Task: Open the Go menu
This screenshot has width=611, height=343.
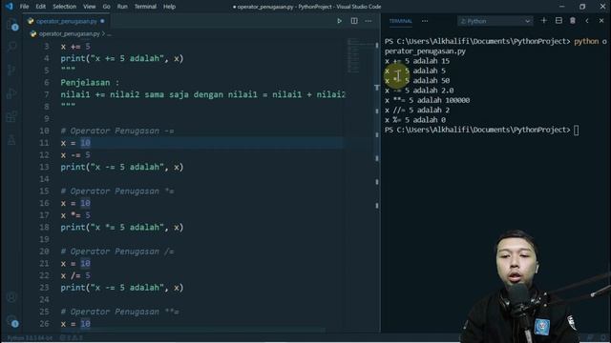Action: pos(106,7)
